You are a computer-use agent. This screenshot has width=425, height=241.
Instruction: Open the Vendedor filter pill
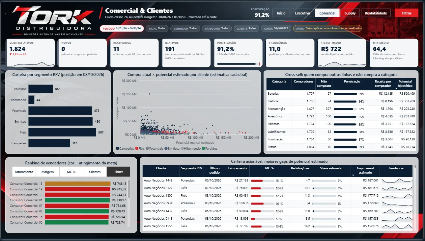(185, 29)
